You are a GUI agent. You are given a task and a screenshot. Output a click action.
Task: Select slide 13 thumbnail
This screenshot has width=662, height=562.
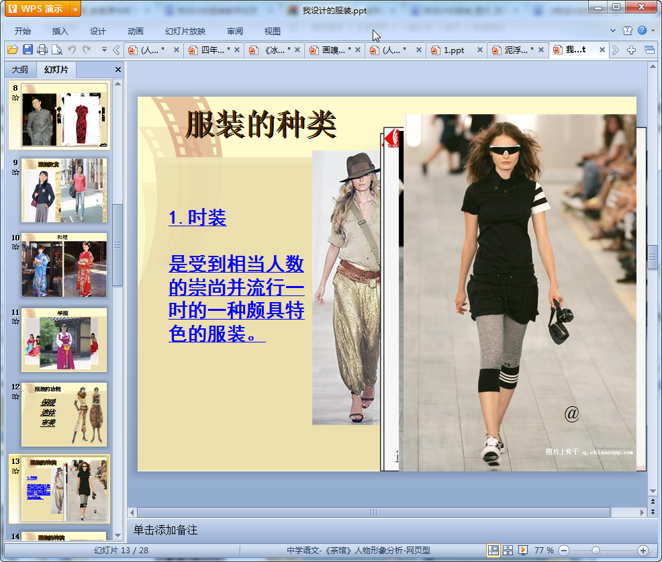[64, 489]
